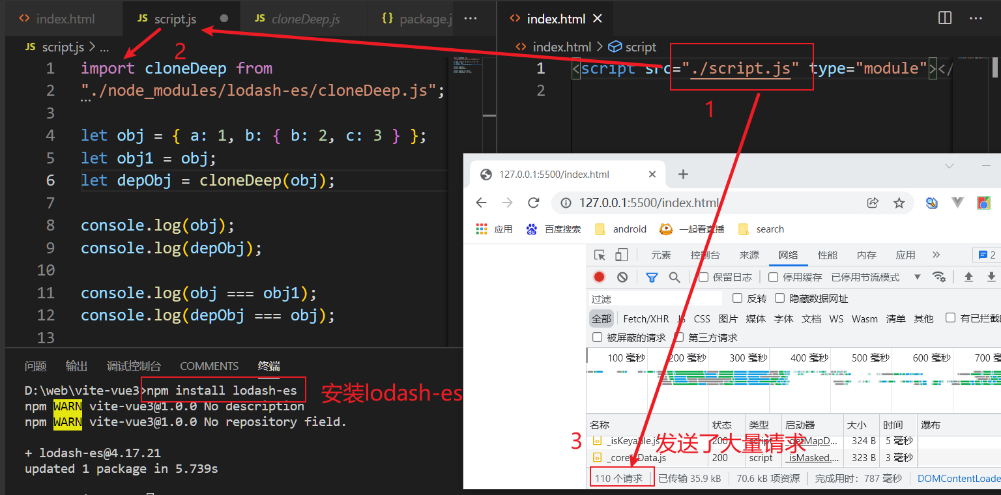The width and height of the screenshot is (1001, 495).
Task: Open network search with magnifier icon
Action: pos(675,277)
